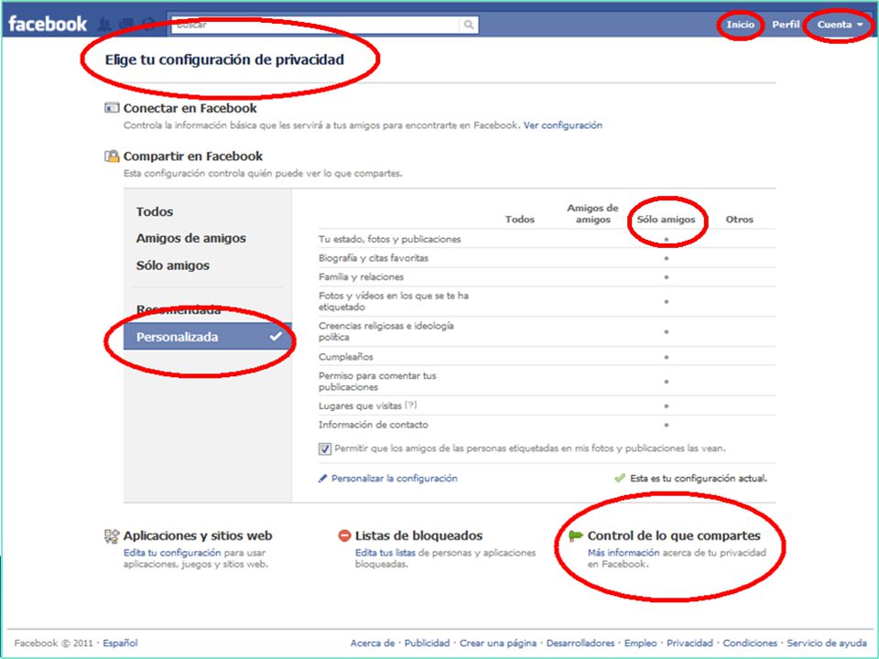The height and width of the screenshot is (659, 879).
Task: Change language via Español footer link
Action: point(120,643)
